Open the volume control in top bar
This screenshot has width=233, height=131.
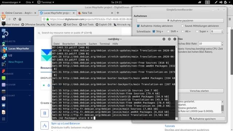pos(221,2)
